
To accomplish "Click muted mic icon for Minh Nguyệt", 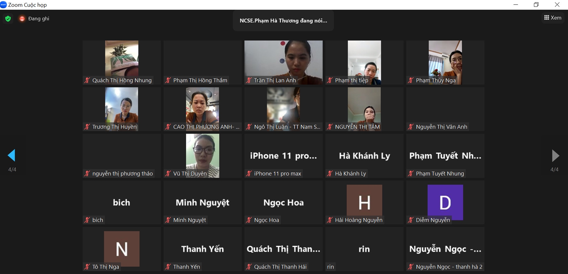I will (168, 220).
